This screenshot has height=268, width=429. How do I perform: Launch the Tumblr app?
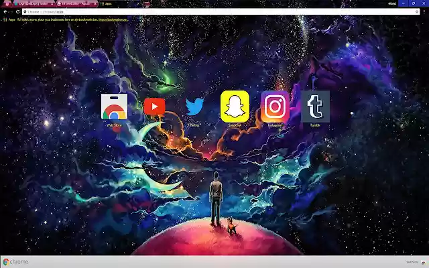(x=315, y=107)
